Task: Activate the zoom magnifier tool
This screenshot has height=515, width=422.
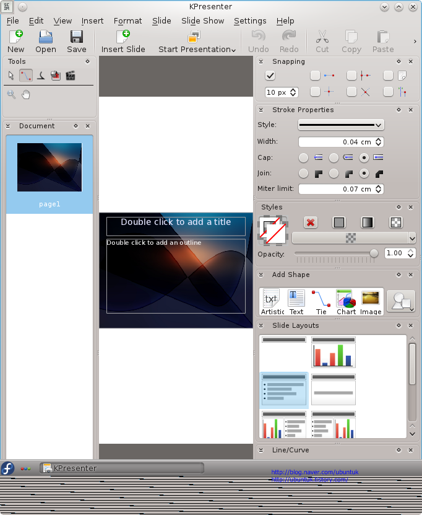Action: pos(11,95)
